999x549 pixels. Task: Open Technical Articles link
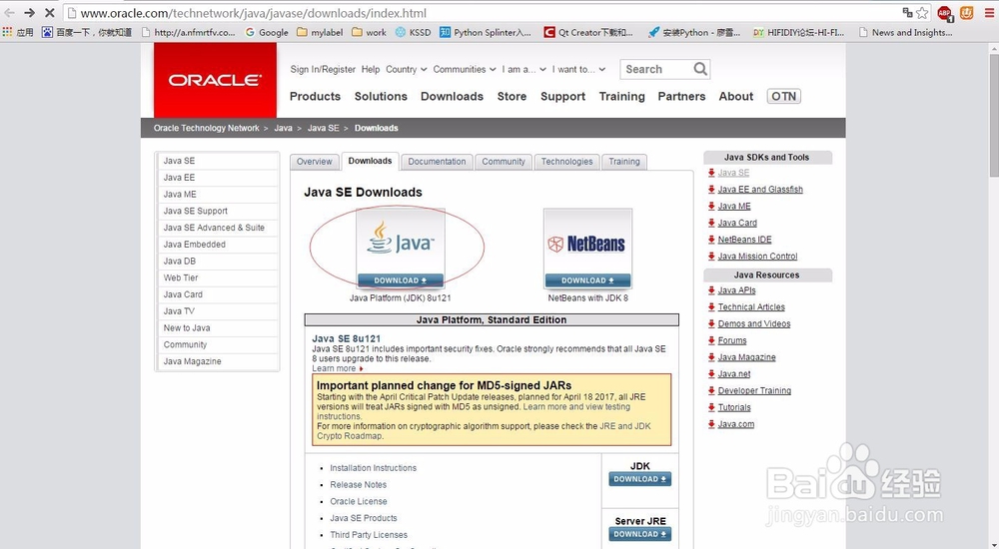click(x=751, y=307)
